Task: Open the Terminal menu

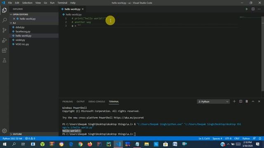Action: pyautogui.click(x=62, y=3)
